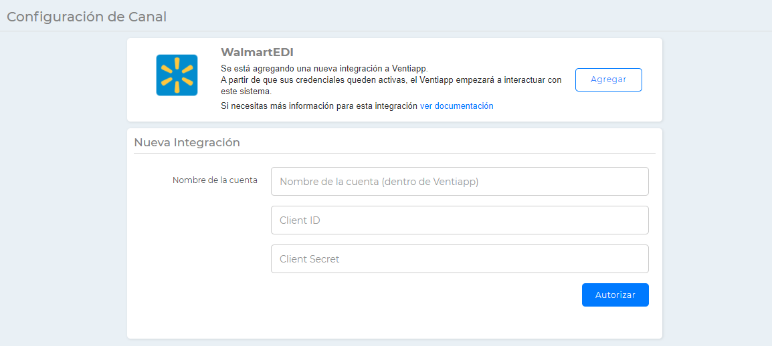This screenshot has height=346, width=772.
Task: Click the 'Se está agregando una nueva integración' text
Action: pyautogui.click(x=324, y=68)
